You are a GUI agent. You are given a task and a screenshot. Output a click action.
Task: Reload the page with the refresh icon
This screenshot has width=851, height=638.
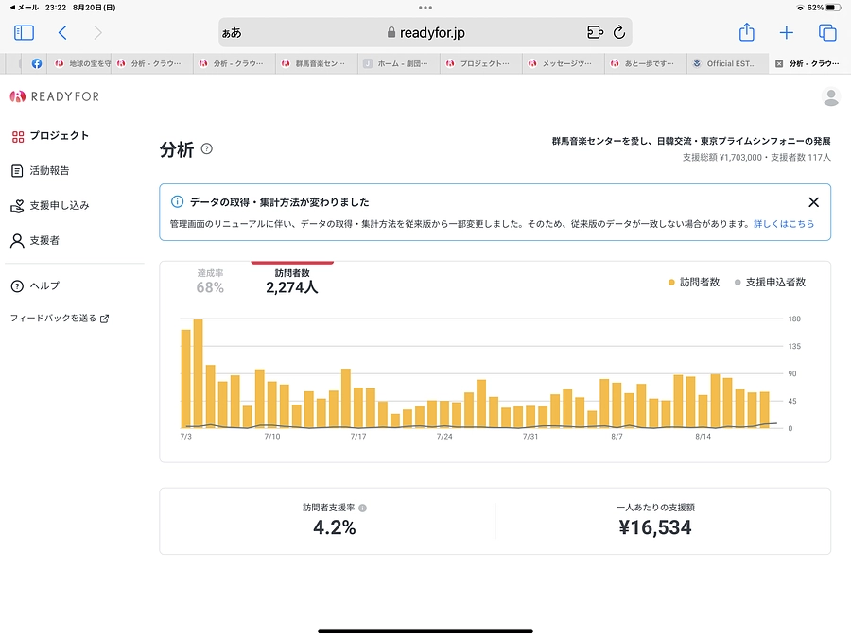click(x=618, y=32)
